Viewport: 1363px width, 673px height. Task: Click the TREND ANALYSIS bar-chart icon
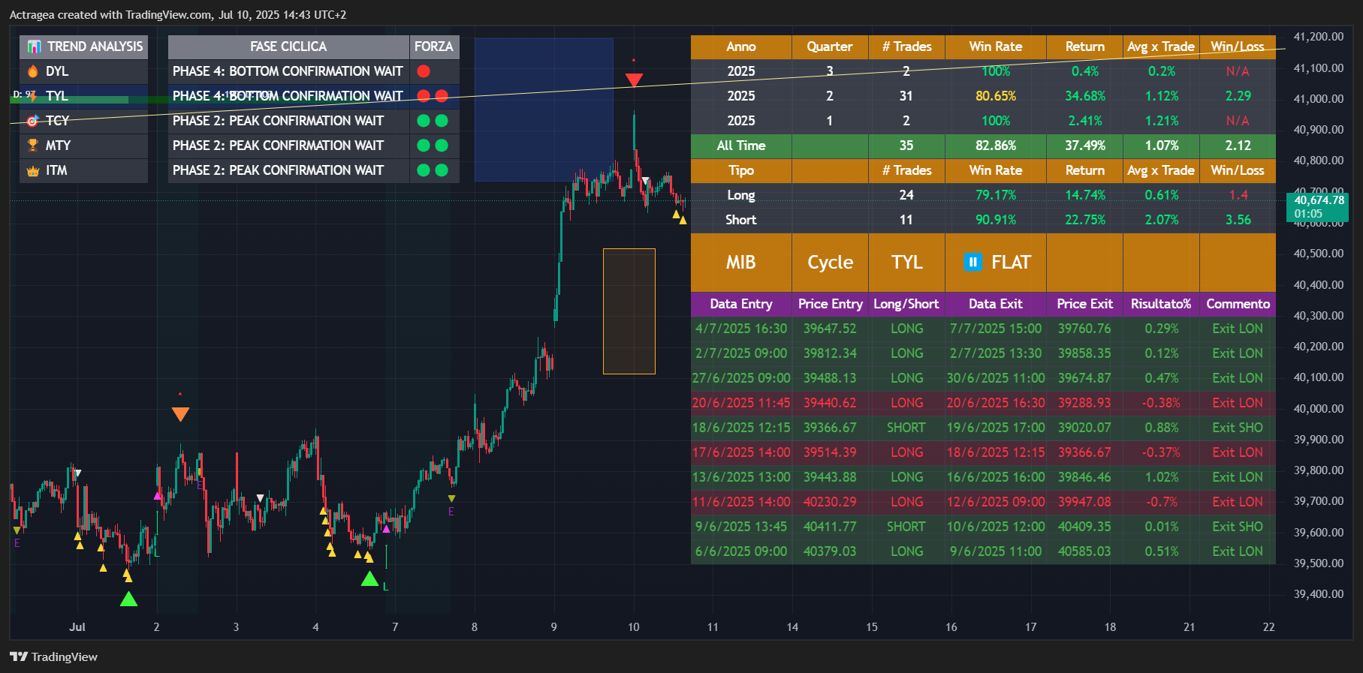tap(34, 47)
